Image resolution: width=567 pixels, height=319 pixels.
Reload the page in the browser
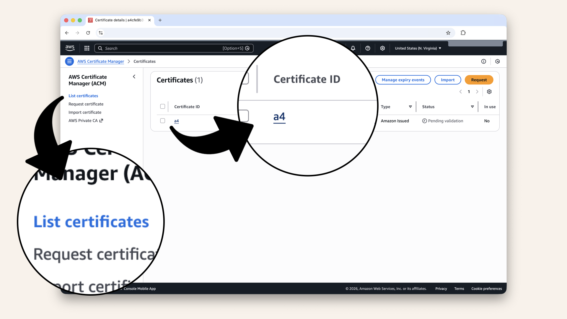coord(88,33)
